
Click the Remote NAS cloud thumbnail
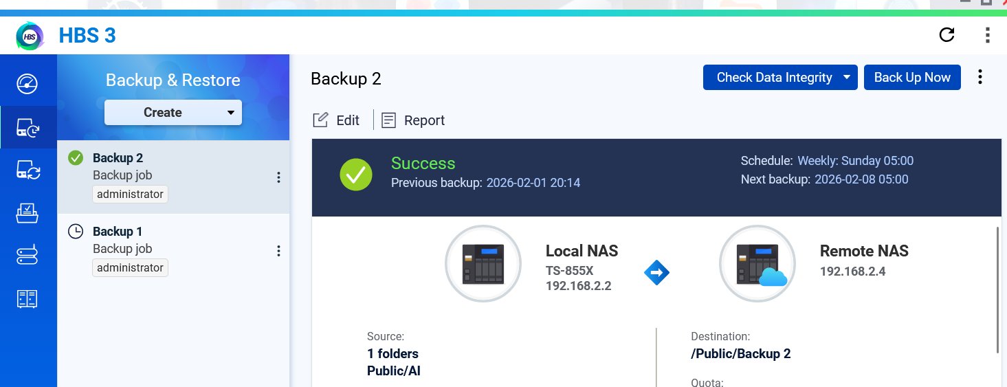click(757, 264)
